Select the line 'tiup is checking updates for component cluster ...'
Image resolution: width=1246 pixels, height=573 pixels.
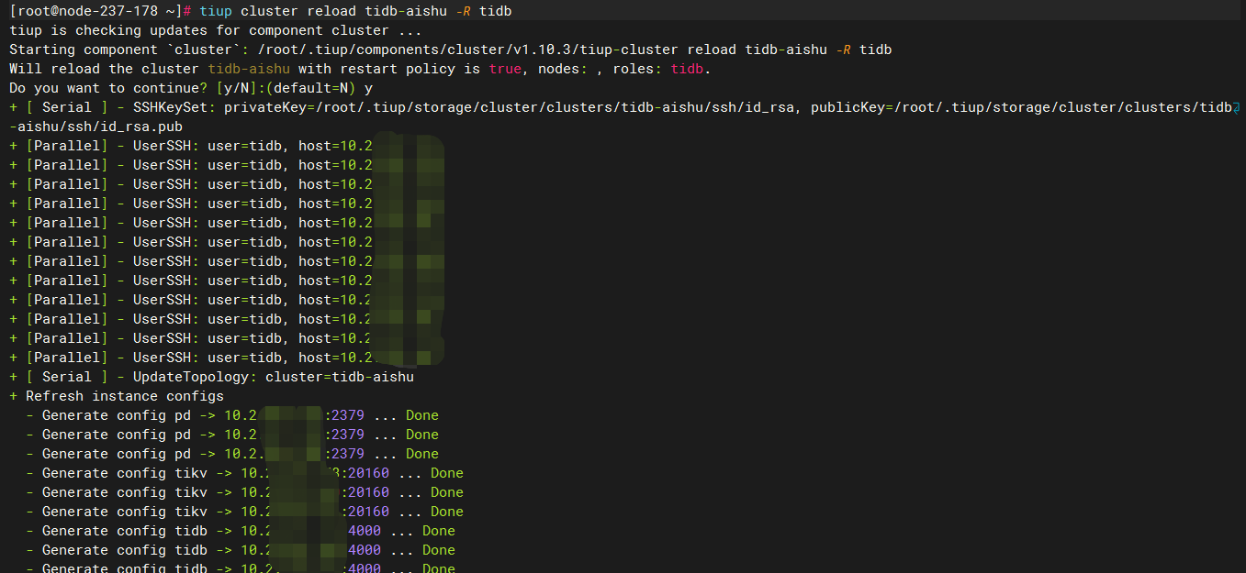tap(216, 30)
